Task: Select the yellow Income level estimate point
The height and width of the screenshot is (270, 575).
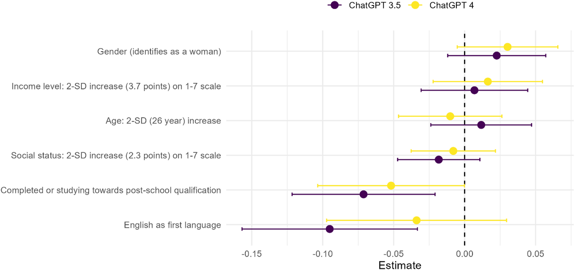Action: click(488, 82)
